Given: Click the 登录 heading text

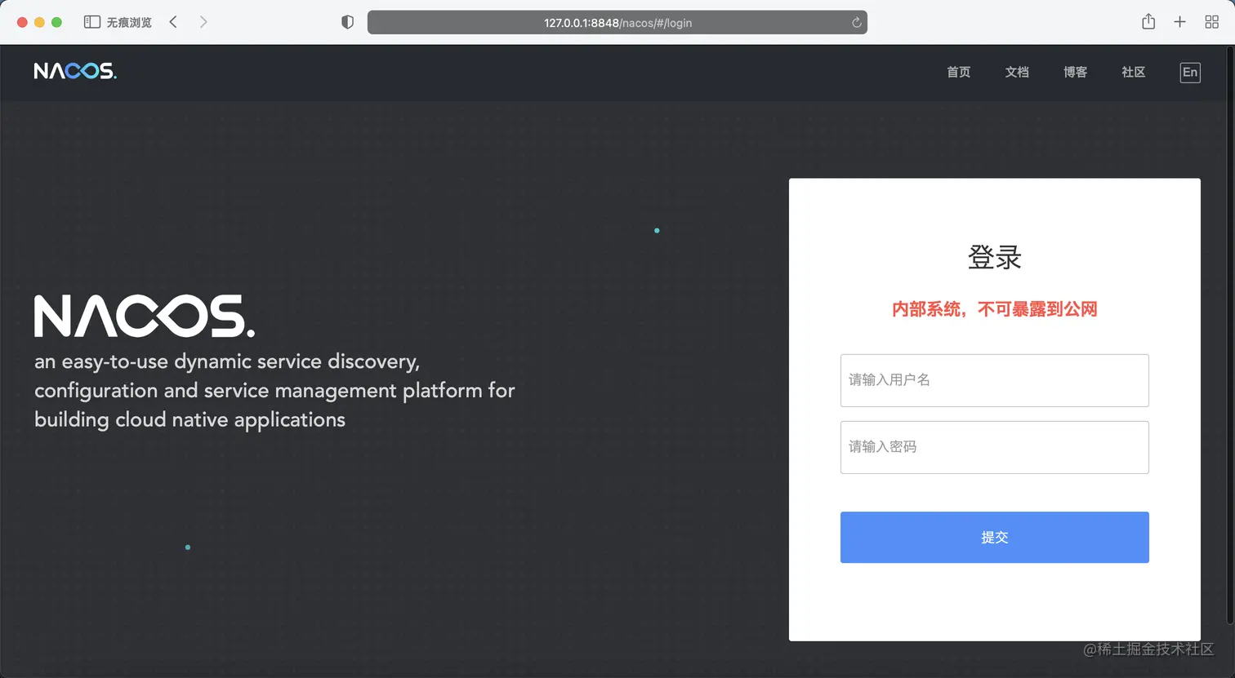Looking at the screenshot, I should click(x=994, y=258).
